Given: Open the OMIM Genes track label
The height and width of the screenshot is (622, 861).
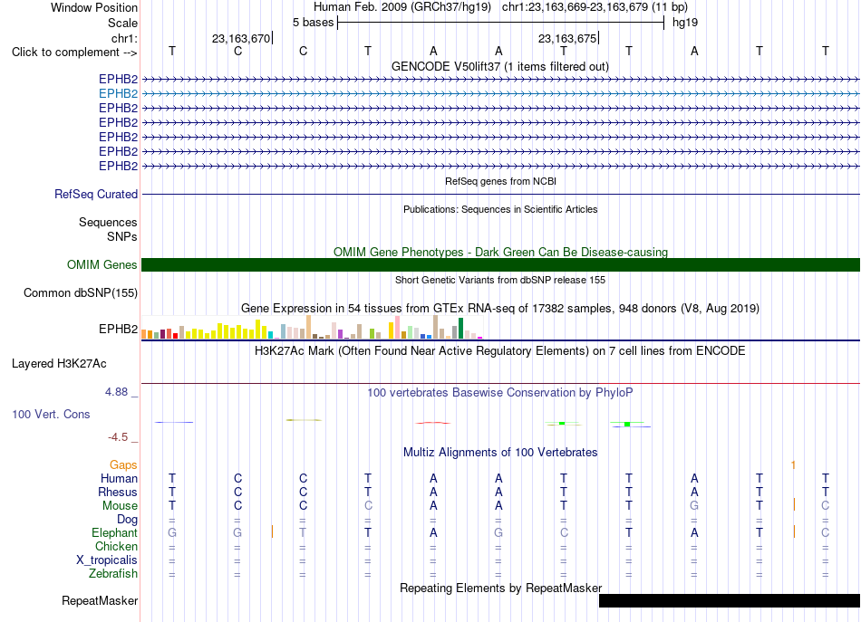Looking at the screenshot, I should pyautogui.click(x=102, y=265).
